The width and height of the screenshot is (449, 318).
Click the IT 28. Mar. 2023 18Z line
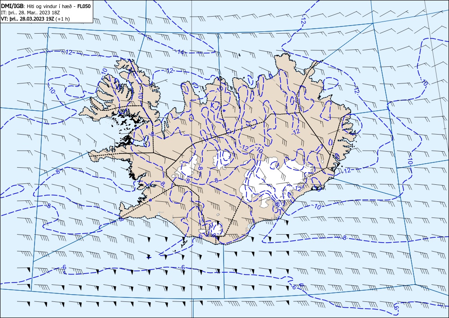pyautogui.click(x=31, y=13)
